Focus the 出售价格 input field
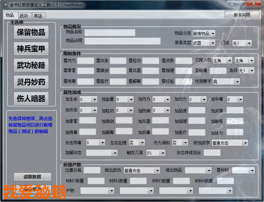The image size is (264, 202). pyautogui.click(x=92, y=170)
